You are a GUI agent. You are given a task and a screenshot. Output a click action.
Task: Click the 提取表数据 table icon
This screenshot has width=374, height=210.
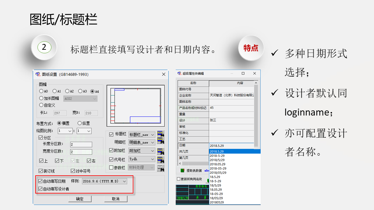[182, 170]
